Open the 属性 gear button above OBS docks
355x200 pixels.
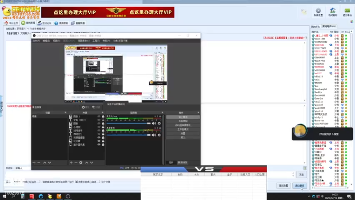click(x=86, y=107)
